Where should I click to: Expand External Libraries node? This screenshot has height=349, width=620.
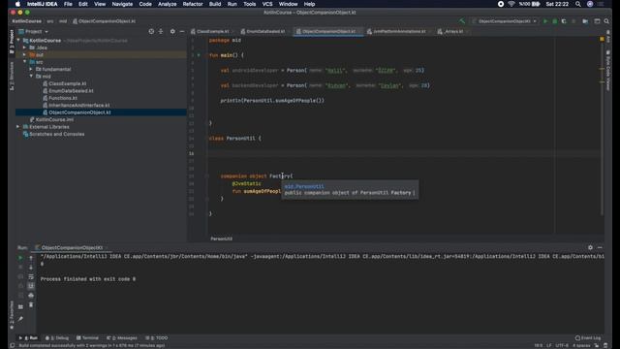18,127
